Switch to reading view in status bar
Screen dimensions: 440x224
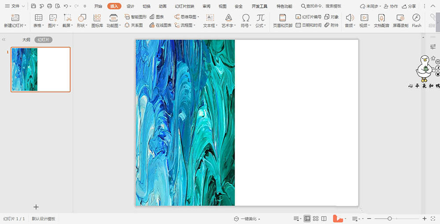pos(324,219)
